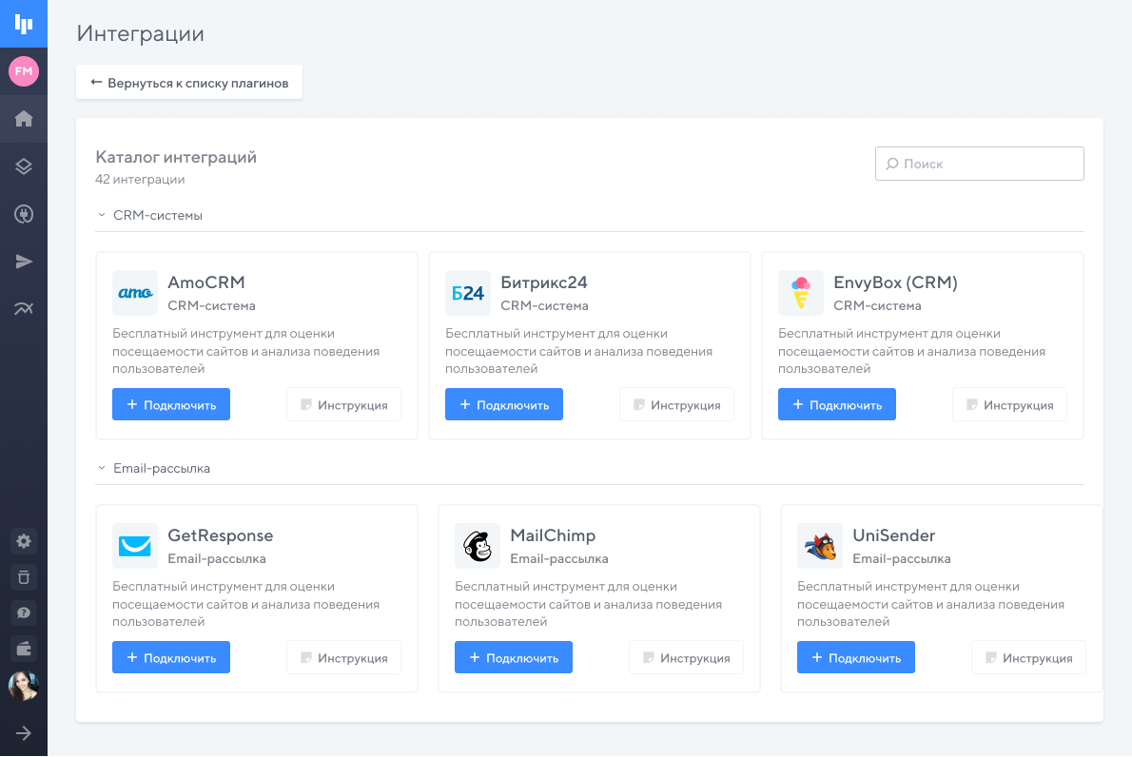Open settings via the gear icon

point(24,541)
